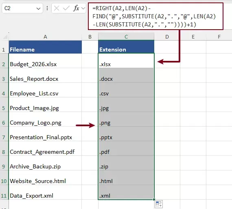The image size is (232, 209).
Task: Select cell Company_Logo.png
Action: (45, 119)
